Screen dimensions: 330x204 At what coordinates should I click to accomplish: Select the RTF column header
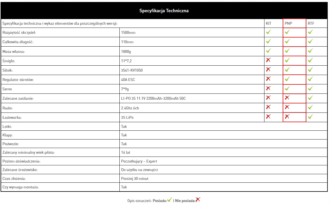311,23
